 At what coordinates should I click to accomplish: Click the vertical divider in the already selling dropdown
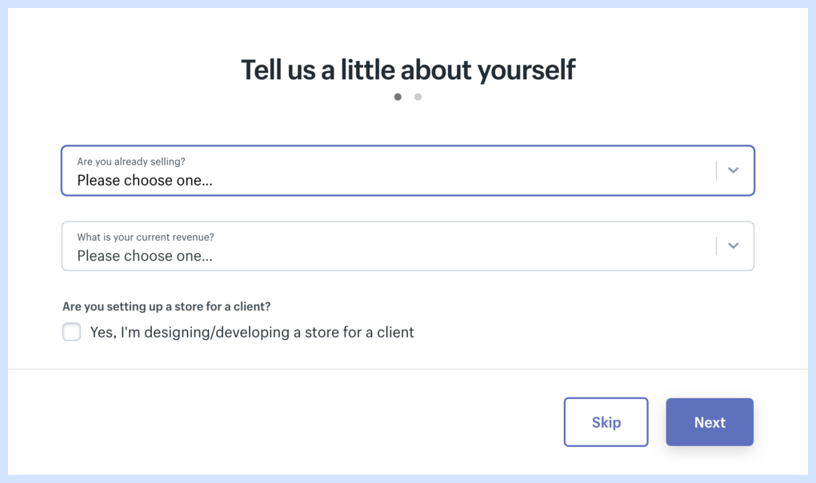tap(716, 170)
